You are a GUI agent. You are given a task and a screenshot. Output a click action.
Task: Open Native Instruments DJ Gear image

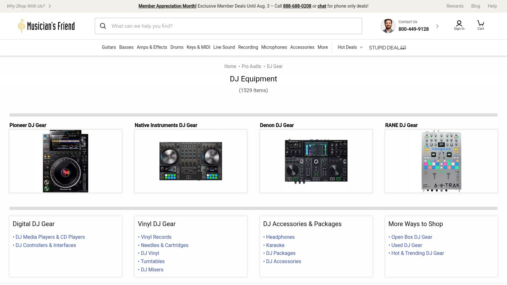191,161
